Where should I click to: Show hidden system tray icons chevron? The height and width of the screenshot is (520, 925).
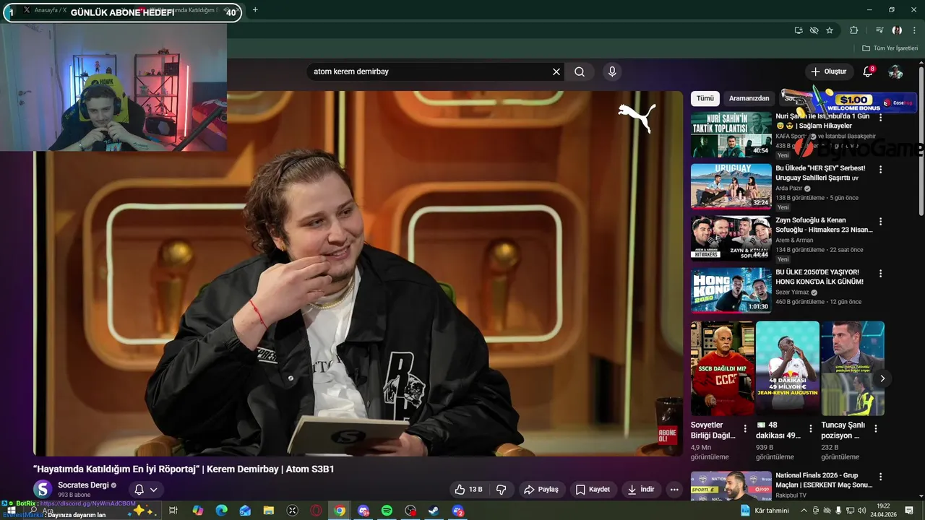tap(805, 511)
